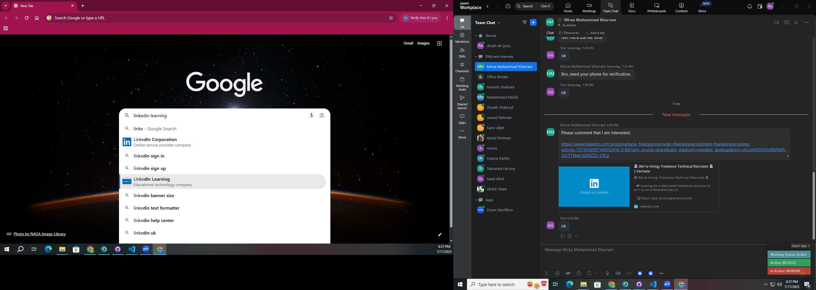Open emoji picker in composer
Viewport: 816px width, 290px height.
tap(557, 273)
